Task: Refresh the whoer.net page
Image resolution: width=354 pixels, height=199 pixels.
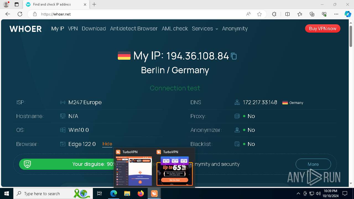Action: (20, 14)
